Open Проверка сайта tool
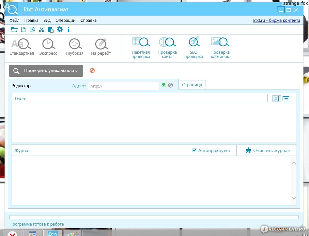Viewport: 309px width, 236px height. 167,48
